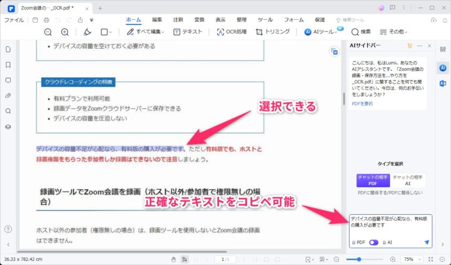Viewport: 451px width, 265px height.
Task: Open the properties sliders panel icon
Action: click(442, 49)
